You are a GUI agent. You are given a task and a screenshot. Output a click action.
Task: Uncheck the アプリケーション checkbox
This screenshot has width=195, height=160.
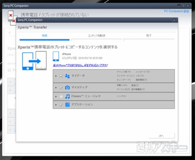pos(61,105)
